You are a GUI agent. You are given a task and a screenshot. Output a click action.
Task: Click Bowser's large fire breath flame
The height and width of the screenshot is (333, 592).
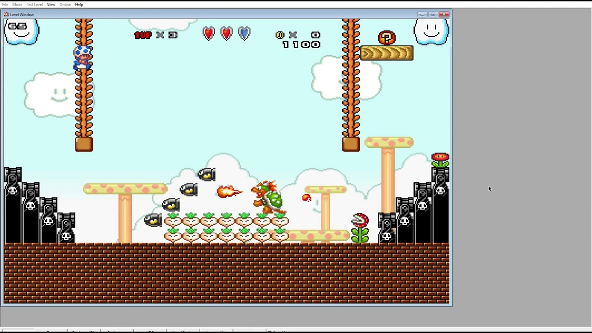pyautogui.click(x=229, y=191)
